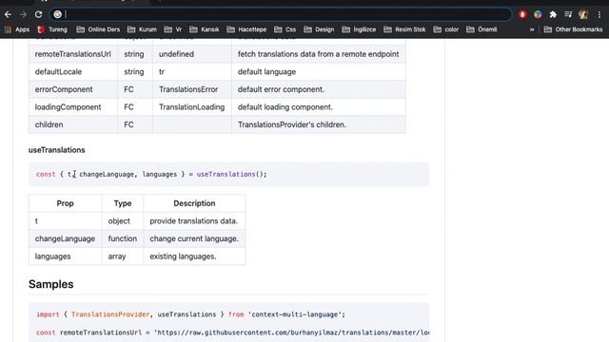The image size is (609, 342).
Task: Click the changeLanguage prop table cell
Action: (x=65, y=238)
